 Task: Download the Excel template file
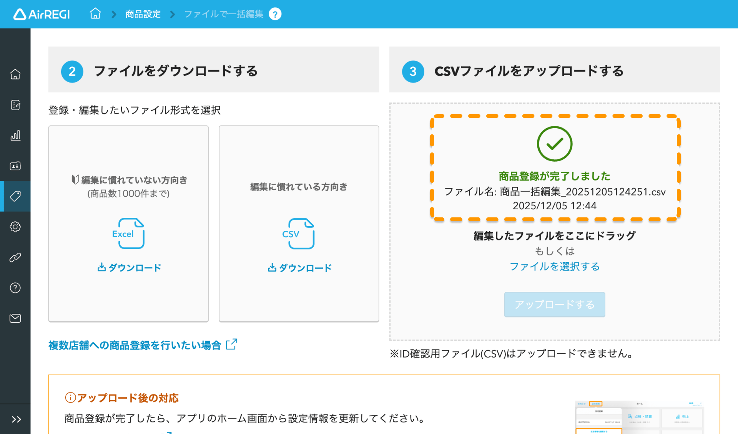pyautogui.click(x=128, y=268)
